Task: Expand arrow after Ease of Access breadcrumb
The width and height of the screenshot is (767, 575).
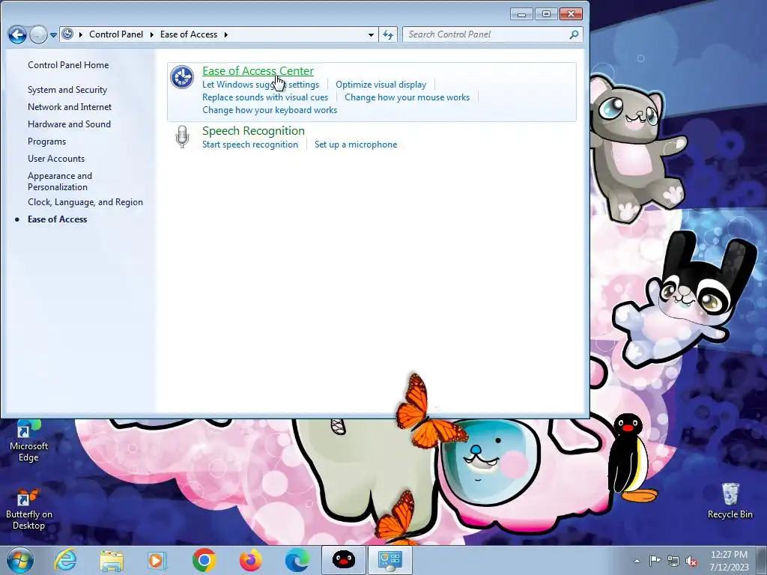Action: (x=226, y=34)
